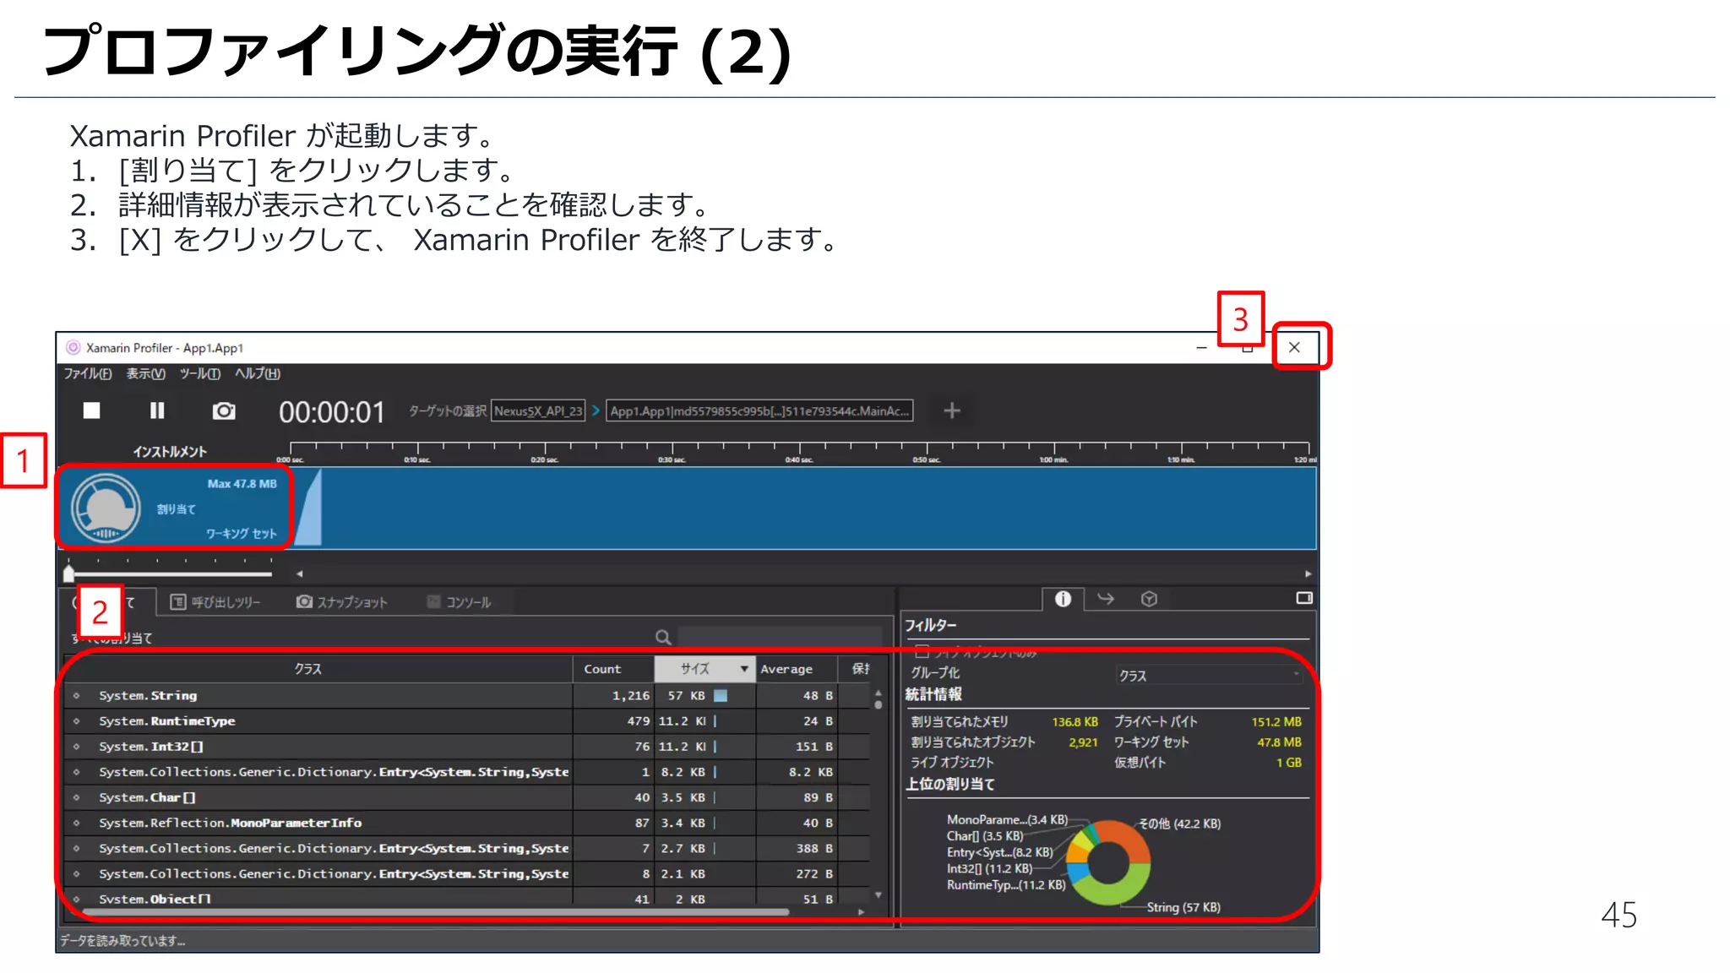Switch to the 呼び出しツリー tab
This screenshot has height=973, width=1730.
pyautogui.click(x=215, y=602)
